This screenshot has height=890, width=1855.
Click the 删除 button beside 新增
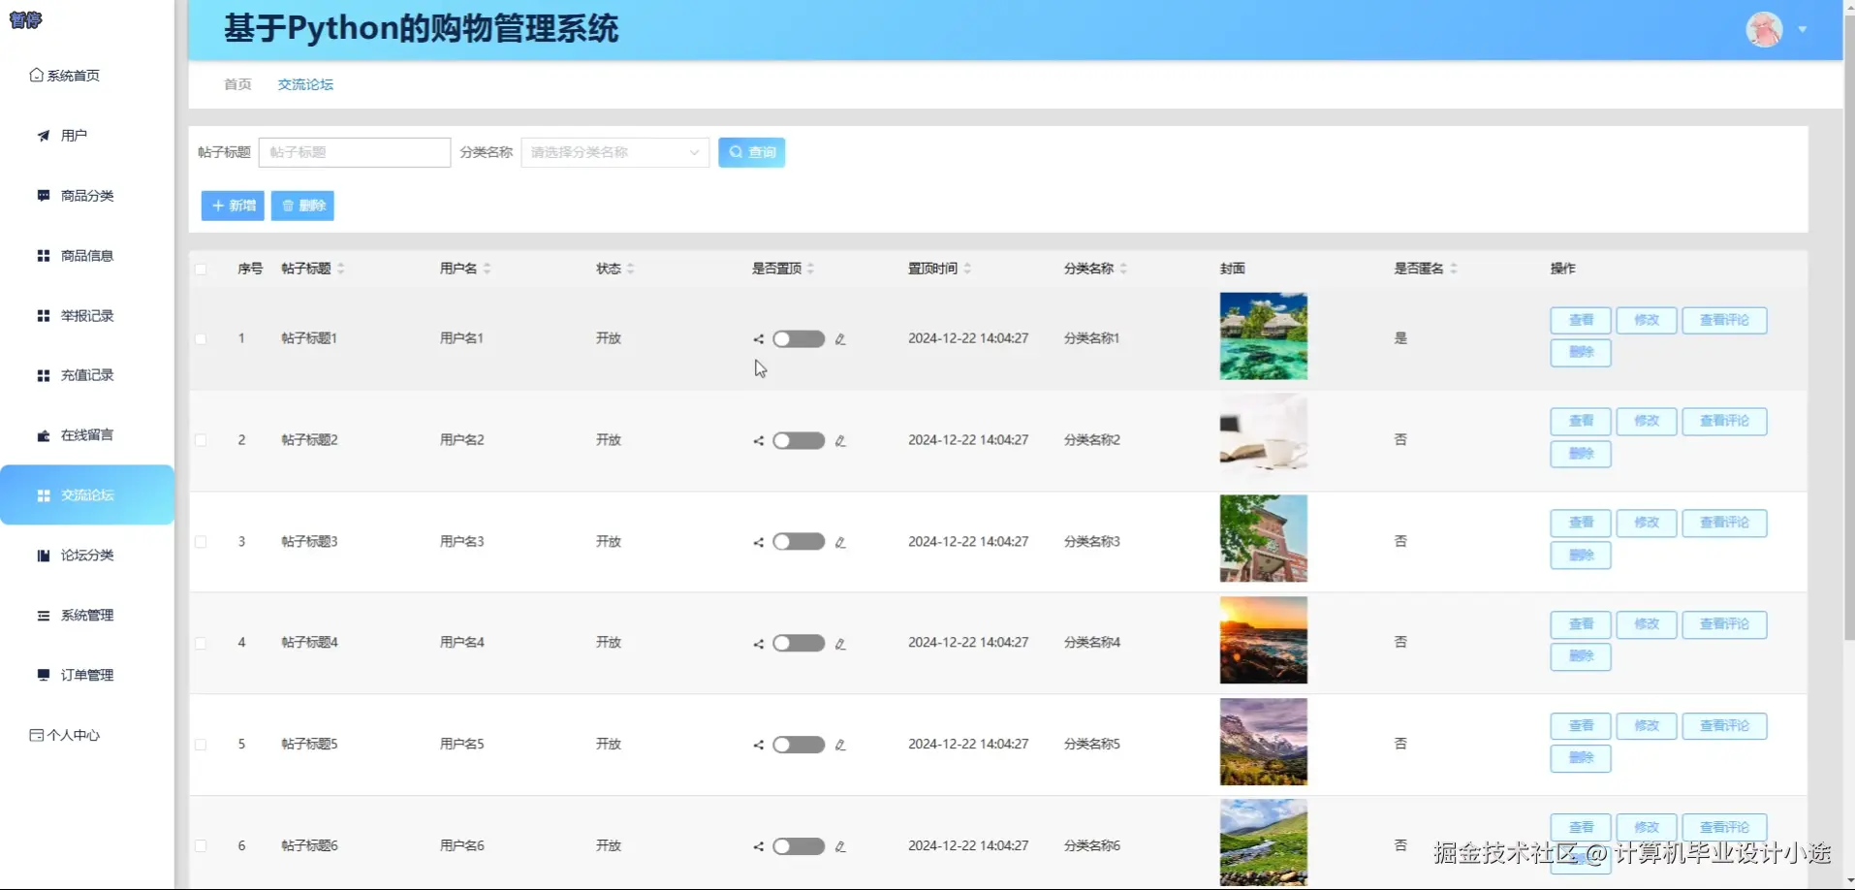click(302, 206)
